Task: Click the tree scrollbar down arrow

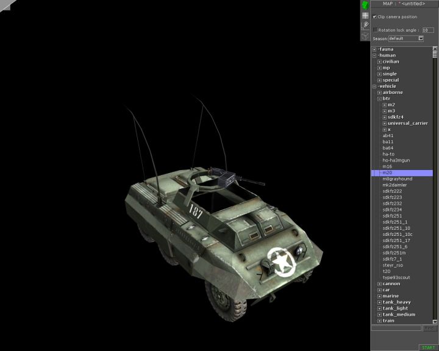Action: 435,321
